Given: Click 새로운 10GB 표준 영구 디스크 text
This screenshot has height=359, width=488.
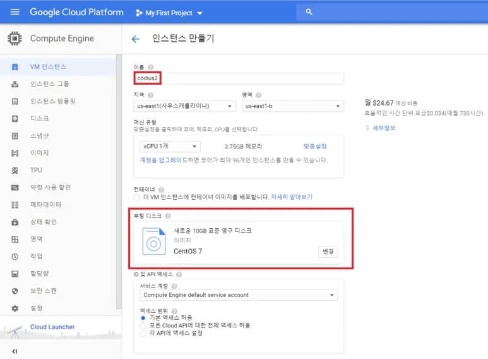Looking at the screenshot, I should click(x=213, y=231).
